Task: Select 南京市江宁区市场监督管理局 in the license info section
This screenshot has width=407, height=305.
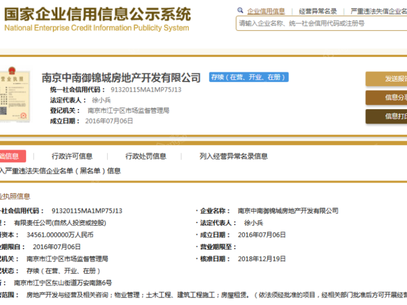Action: (x=67, y=259)
